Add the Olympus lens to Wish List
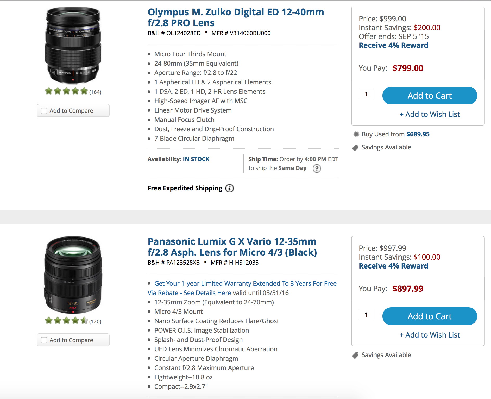Image resolution: width=491 pixels, height=399 pixels. tap(430, 114)
